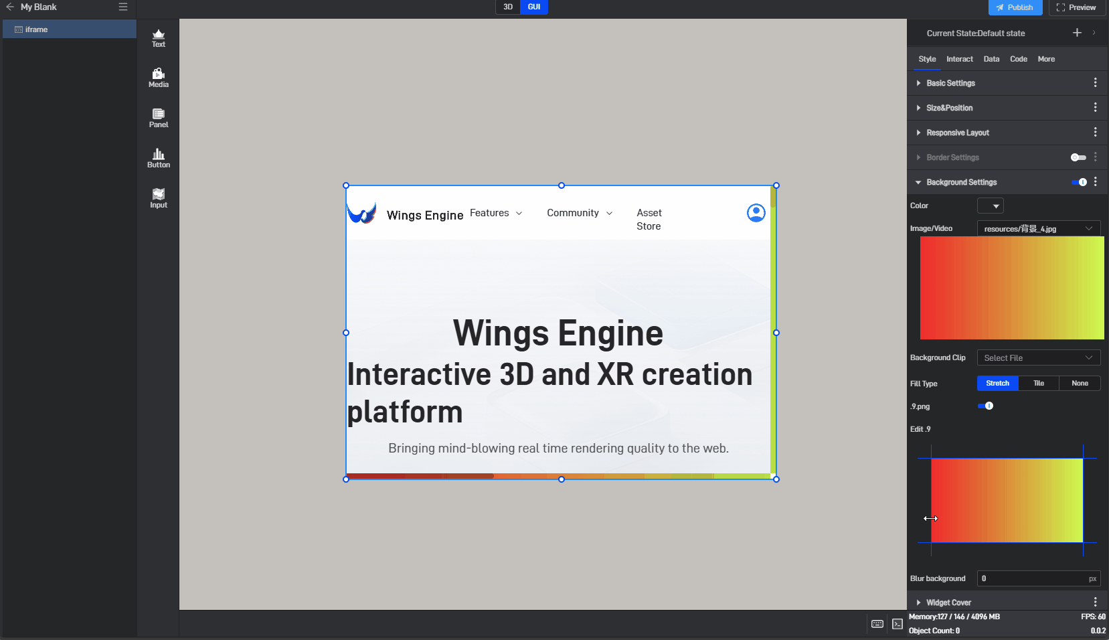Viewport: 1109px width, 640px height.
Task: Open the Panel widget category
Action: tap(159, 118)
